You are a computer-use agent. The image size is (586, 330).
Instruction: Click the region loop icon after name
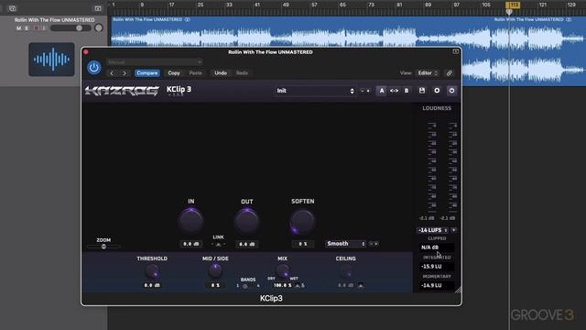tap(187, 19)
